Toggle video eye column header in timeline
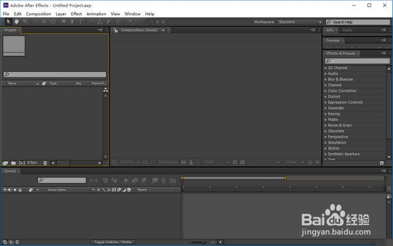Screen dimensions: 393x246 (x=5, y=190)
